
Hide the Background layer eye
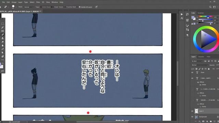(192, 117)
